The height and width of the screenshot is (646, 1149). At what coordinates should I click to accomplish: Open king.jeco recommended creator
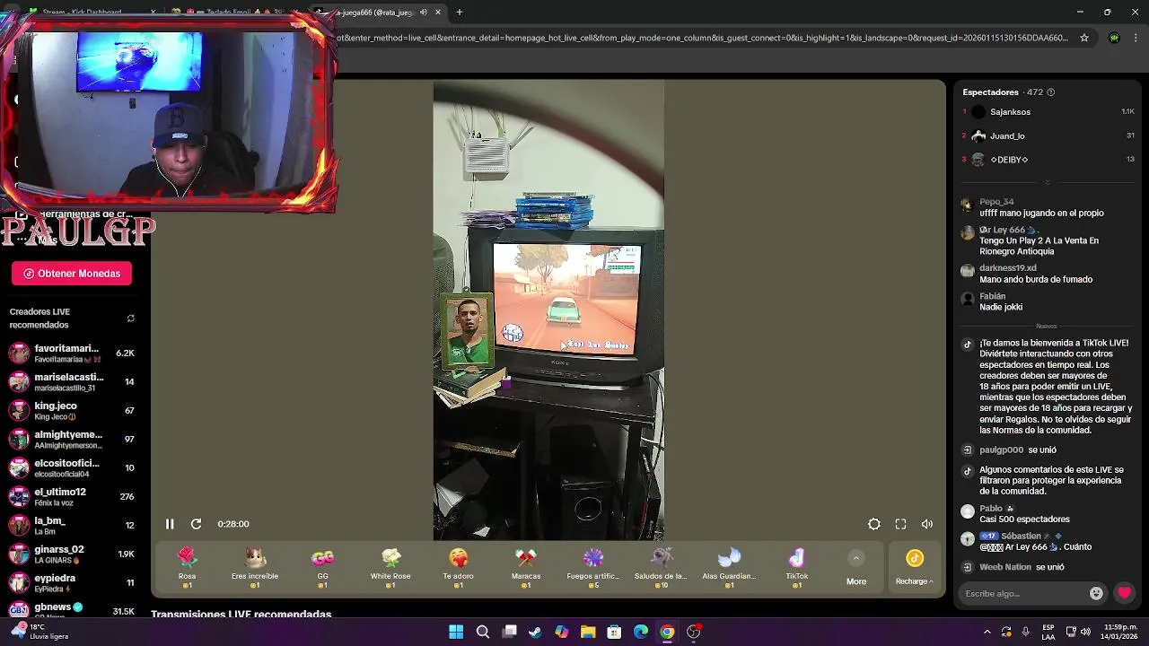pos(72,411)
